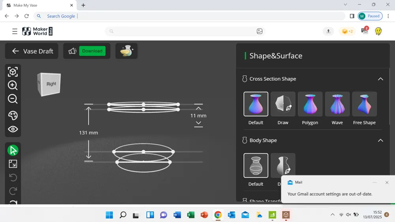Toggle the browser side panel icon
This screenshot has width=395, height=222.
[x=352, y=16]
